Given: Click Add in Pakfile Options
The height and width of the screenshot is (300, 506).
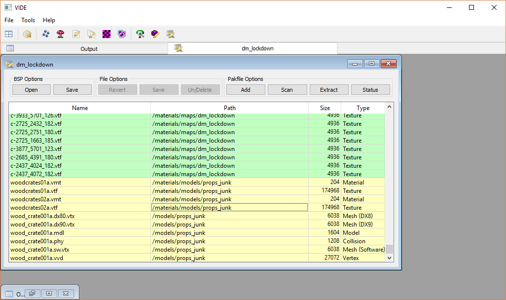Looking at the screenshot, I should [246, 90].
